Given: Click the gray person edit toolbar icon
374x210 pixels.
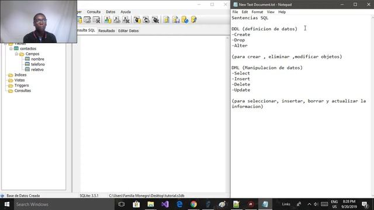Looking at the screenshot, I should (117, 20).
